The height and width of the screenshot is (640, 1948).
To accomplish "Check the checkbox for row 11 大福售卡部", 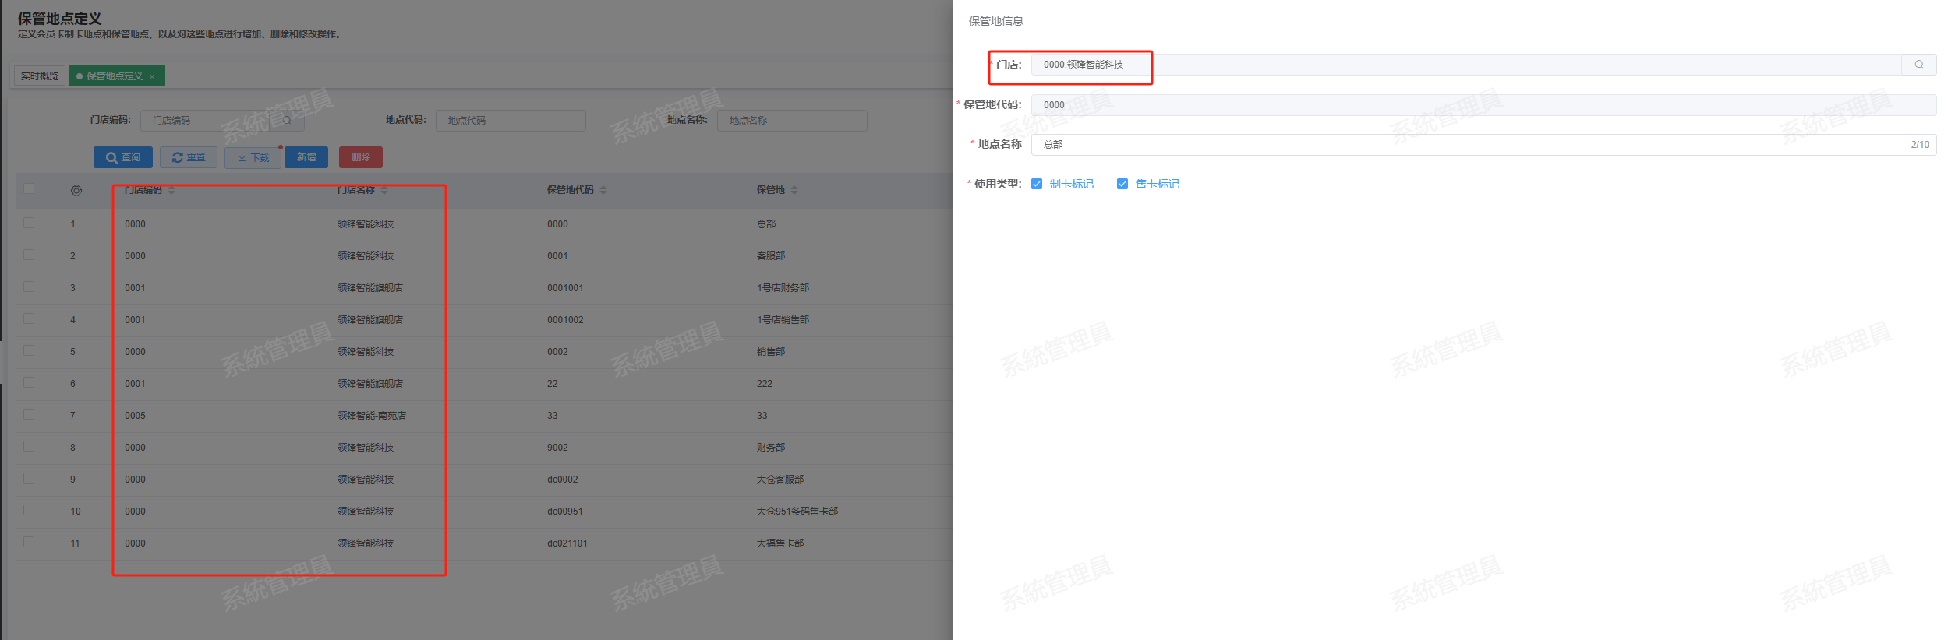I will (29, 542).
